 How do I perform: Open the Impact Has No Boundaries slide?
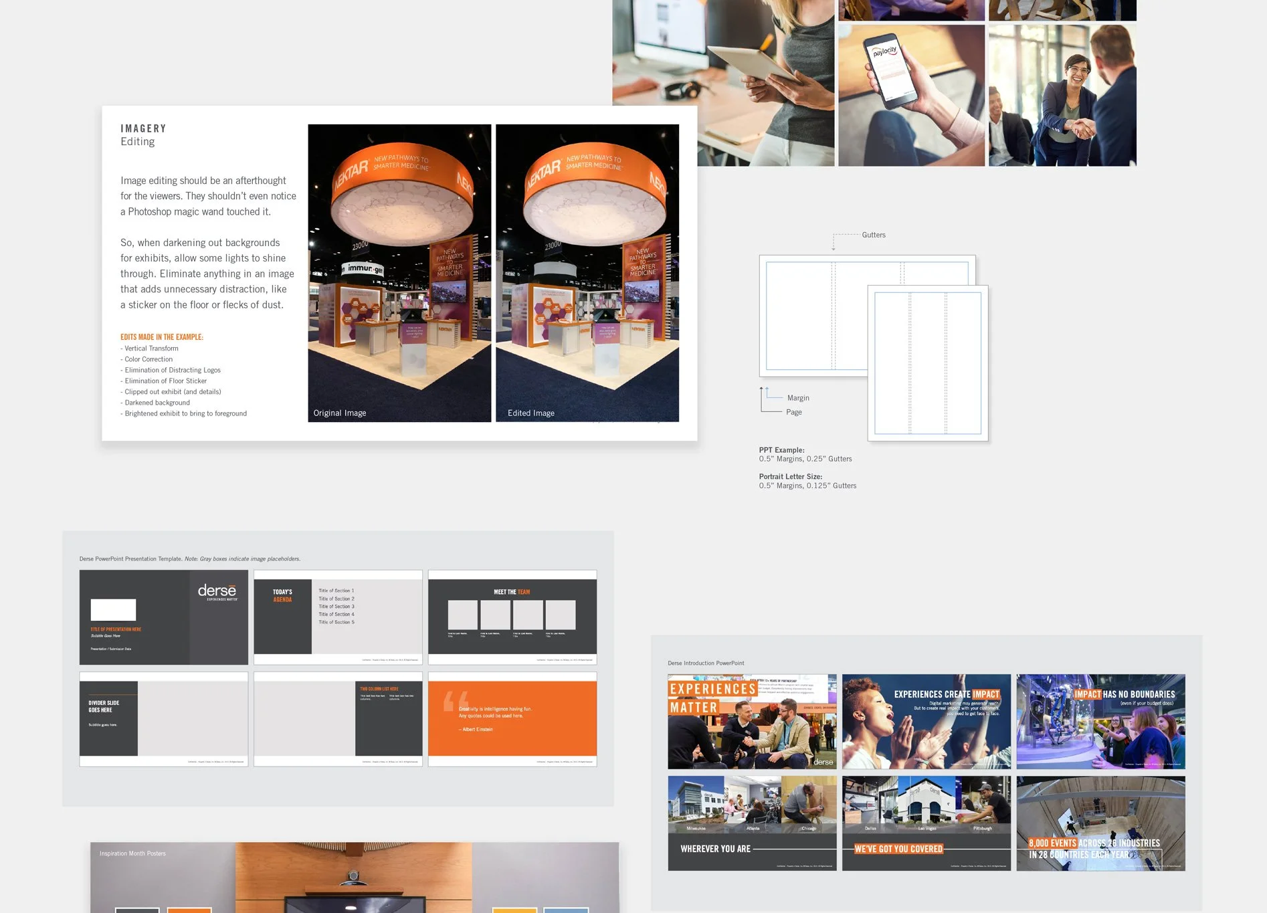click(1101, 722)
